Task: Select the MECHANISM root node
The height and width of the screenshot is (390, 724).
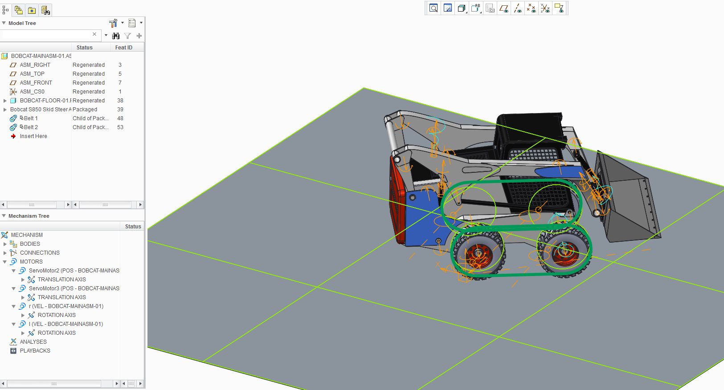Action: tap(27, 235)
